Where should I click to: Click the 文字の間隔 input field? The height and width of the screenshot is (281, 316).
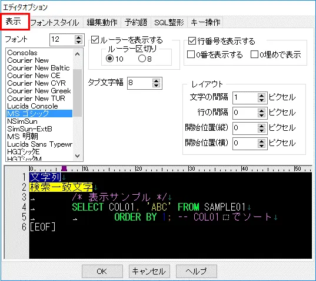245,98
